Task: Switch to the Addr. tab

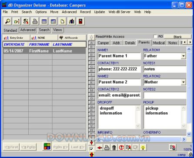Action: pos(117,43)
